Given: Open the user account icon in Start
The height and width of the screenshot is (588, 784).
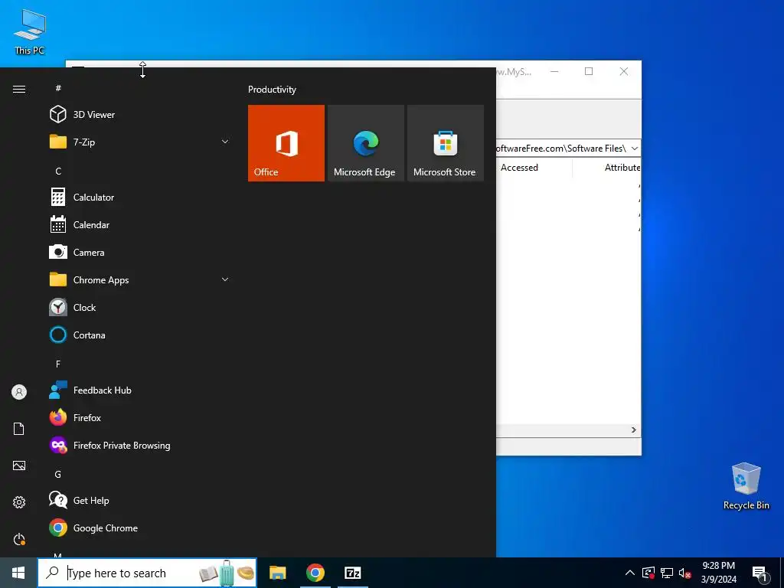Looking at the screenshot, I should coord(19,392).
